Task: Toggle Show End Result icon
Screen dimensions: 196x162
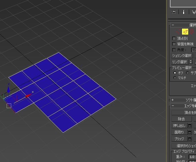Action: (183, 12)
